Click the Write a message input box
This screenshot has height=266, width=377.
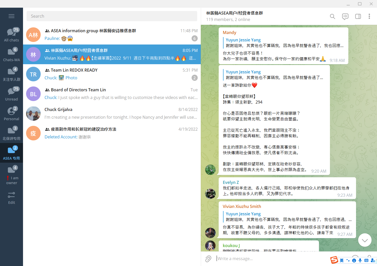coord(271,259)
